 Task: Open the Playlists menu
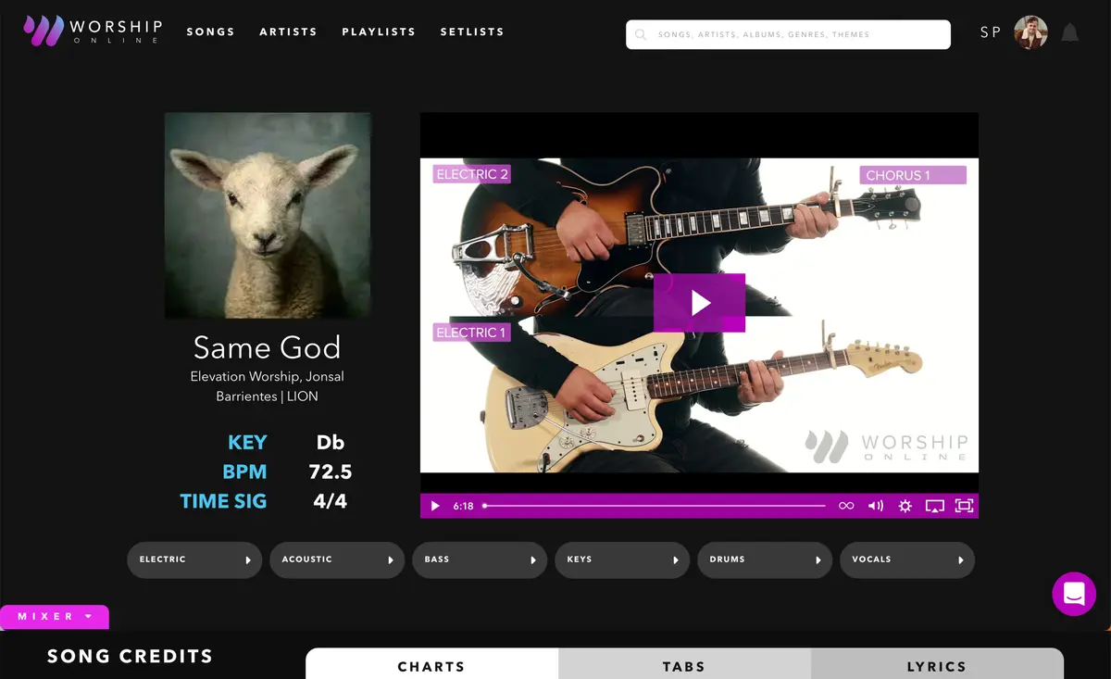tap(379, 31)
